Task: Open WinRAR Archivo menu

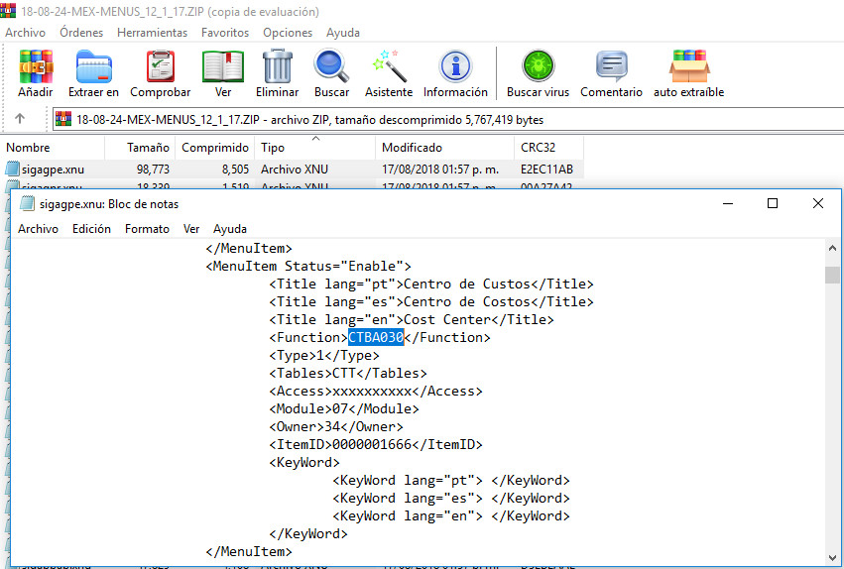Action: (x=26, y=33)
